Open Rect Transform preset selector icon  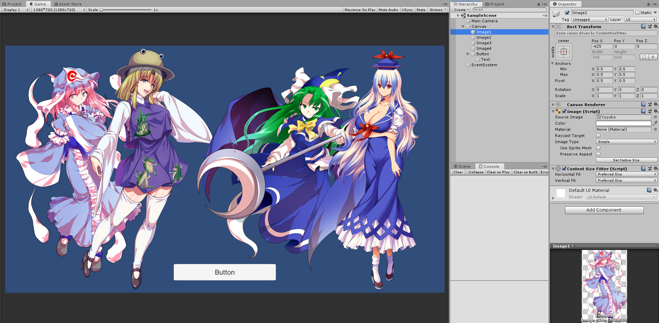[x=649, y=26]
